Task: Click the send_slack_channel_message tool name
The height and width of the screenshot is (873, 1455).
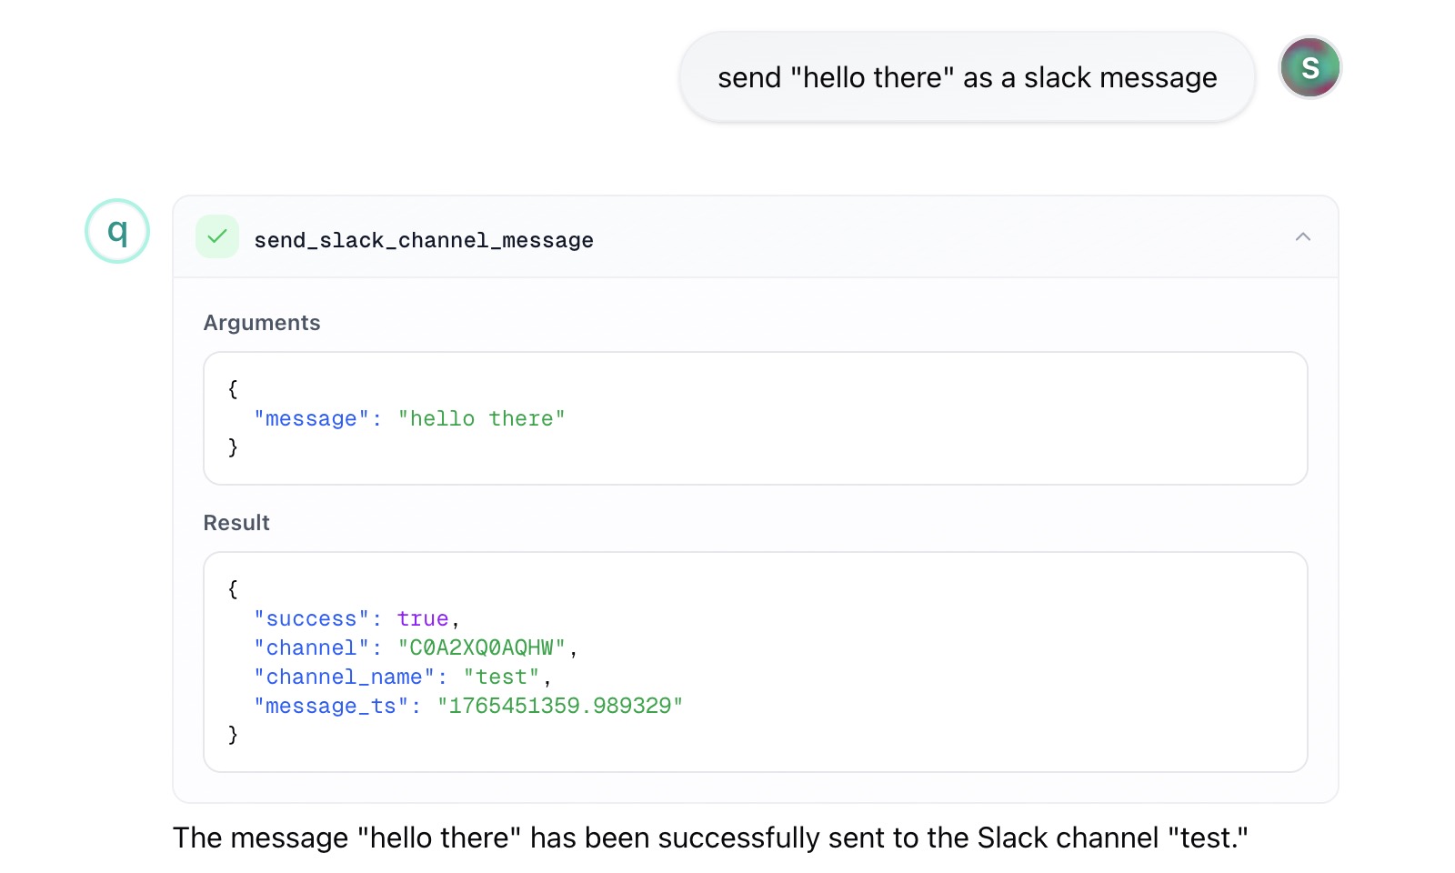Action: (423, 240)
